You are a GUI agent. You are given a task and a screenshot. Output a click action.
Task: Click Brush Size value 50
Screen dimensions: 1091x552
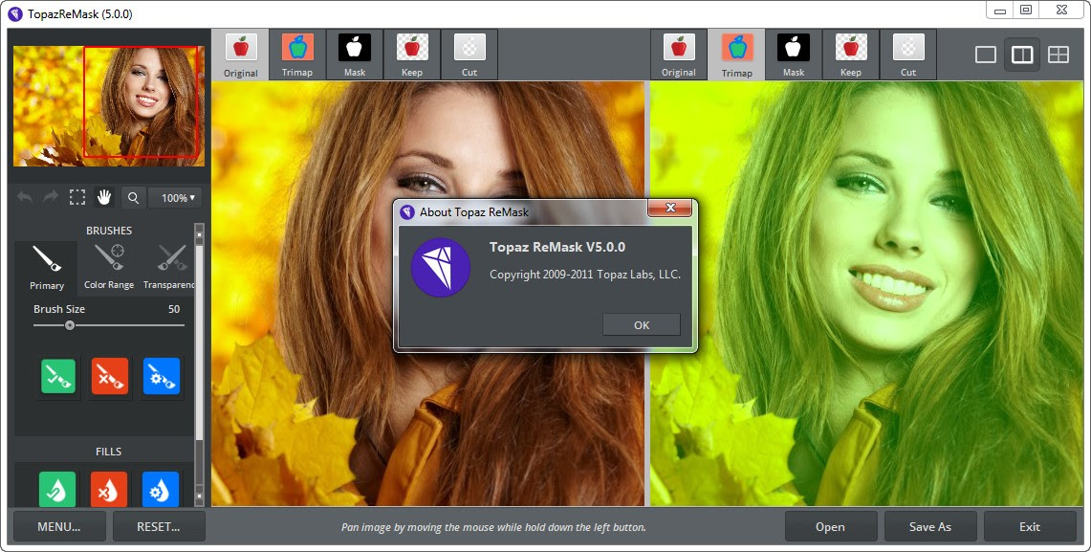[174, 309]
